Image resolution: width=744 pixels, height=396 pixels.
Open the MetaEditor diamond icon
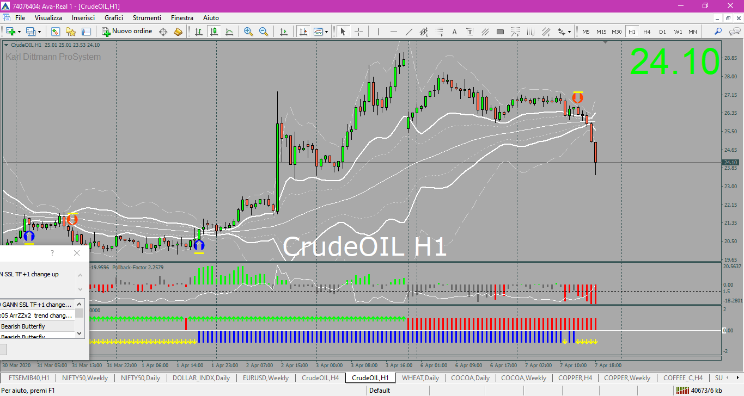pos(163,32)
